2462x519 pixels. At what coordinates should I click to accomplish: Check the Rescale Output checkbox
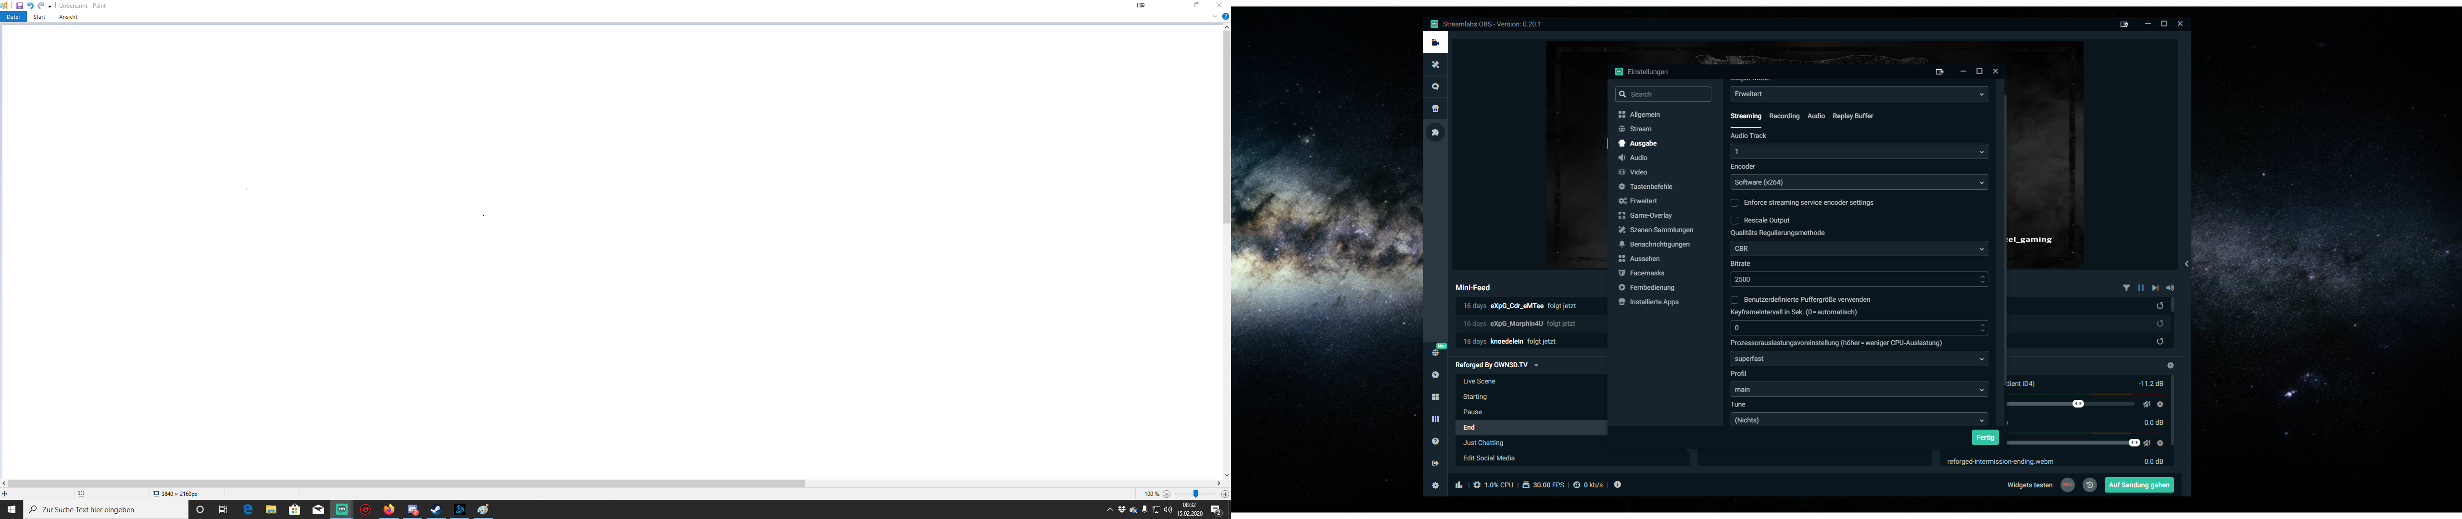click(x=1734, y=221)
